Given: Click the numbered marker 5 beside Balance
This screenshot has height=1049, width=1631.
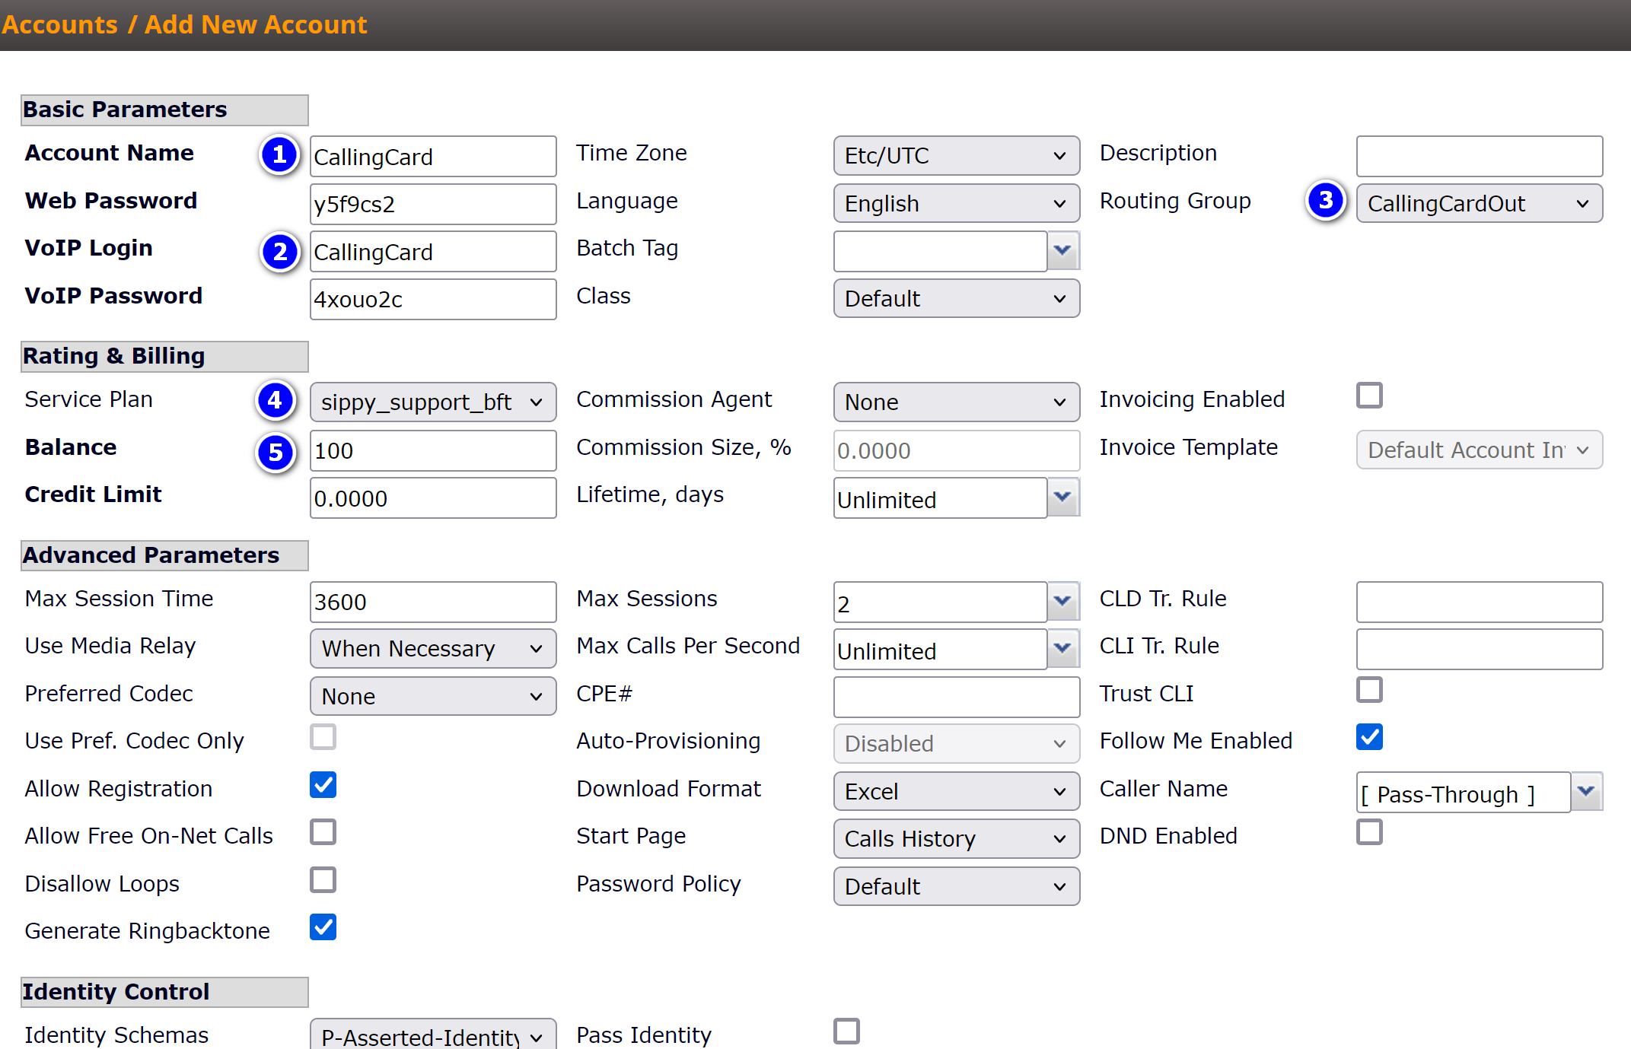Looking at the screenshot, I should click(276, 453).
